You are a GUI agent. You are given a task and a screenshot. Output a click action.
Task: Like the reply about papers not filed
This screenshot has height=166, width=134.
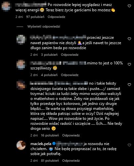129,39
